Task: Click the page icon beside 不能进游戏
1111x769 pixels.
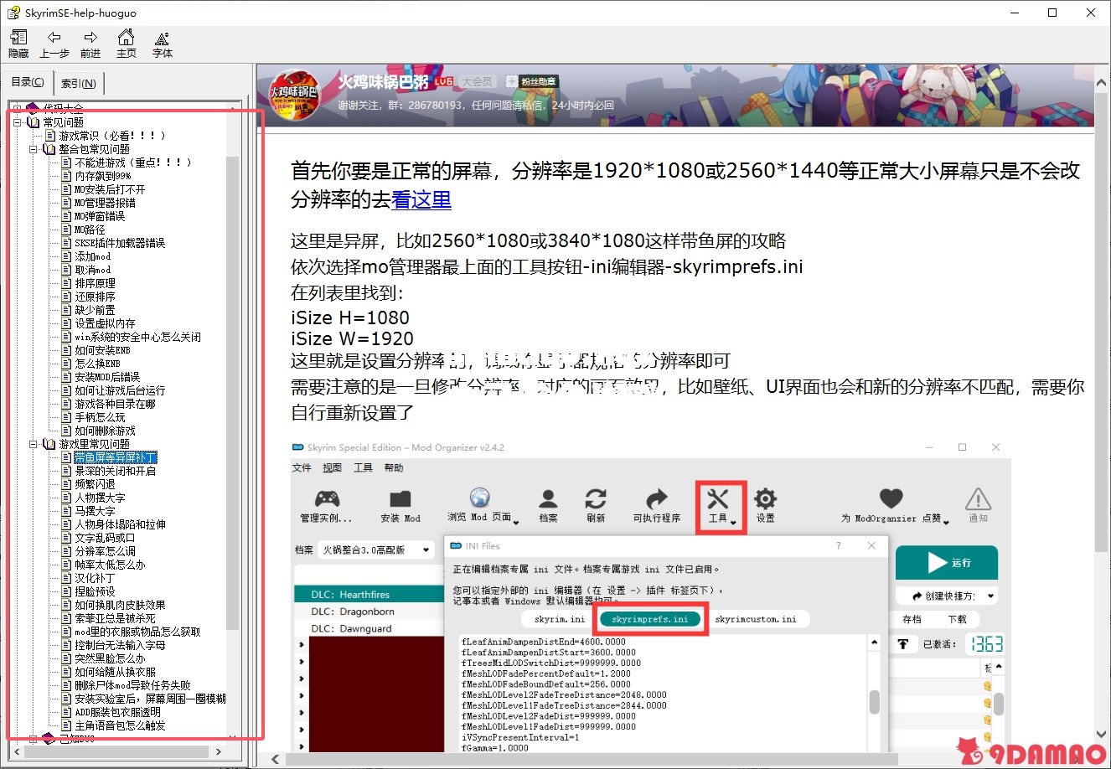Action: (x=66, y=163)
